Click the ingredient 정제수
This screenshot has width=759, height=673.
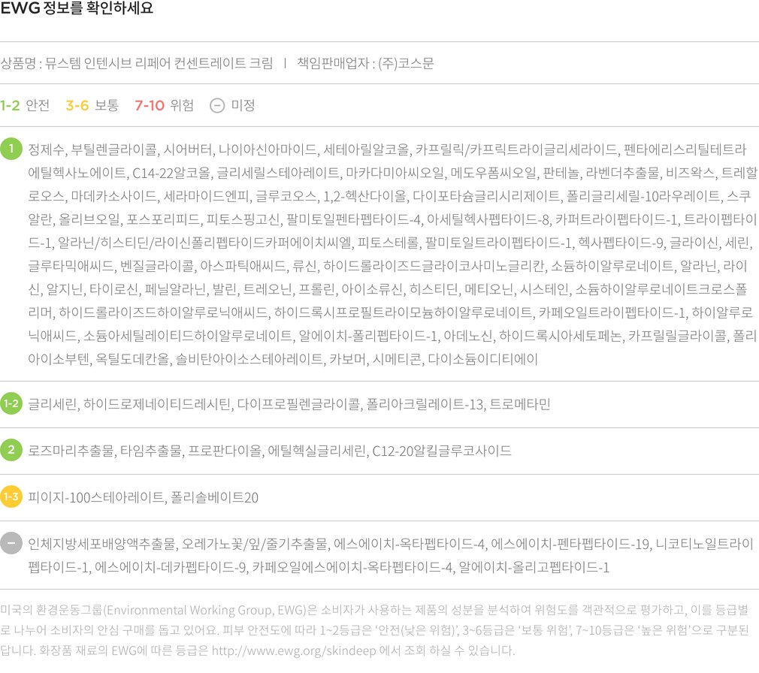(47, 149)
